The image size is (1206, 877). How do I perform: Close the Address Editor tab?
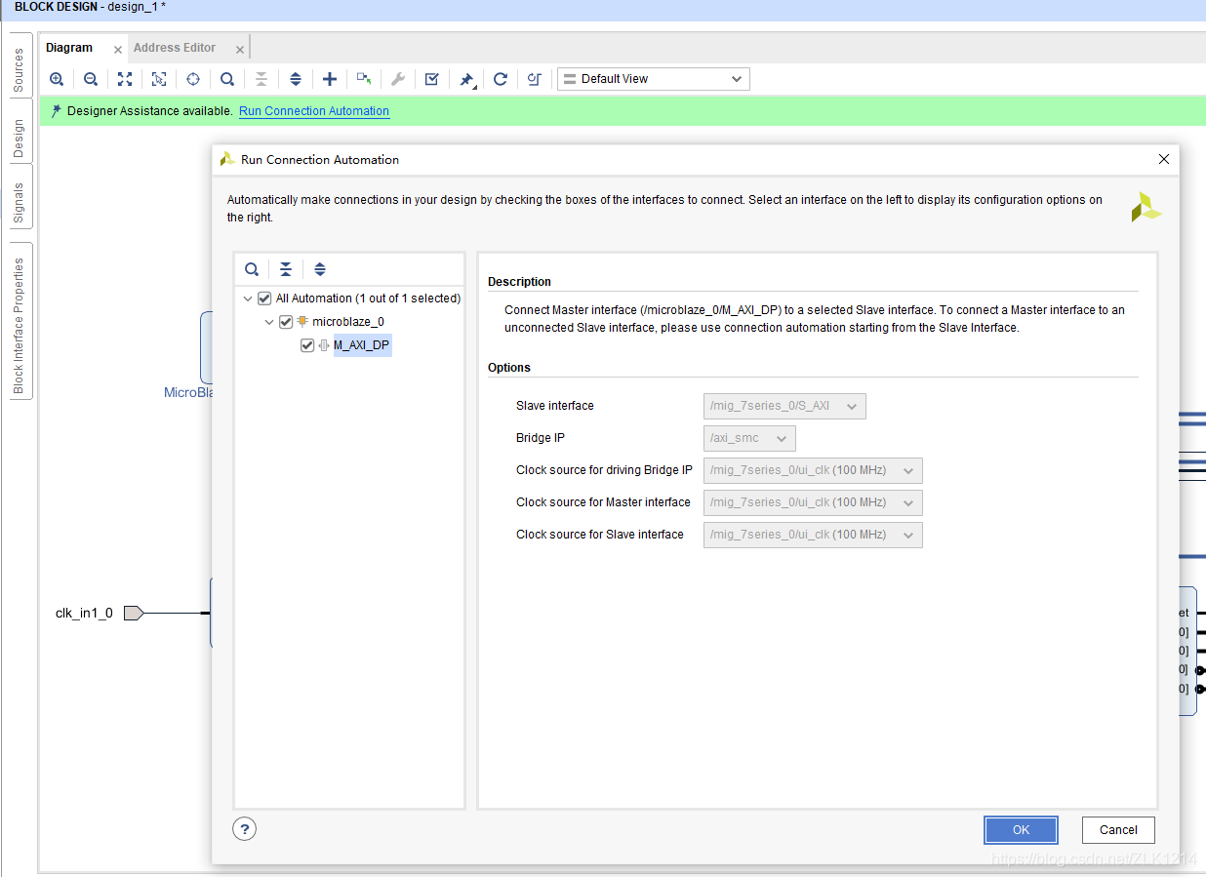pos(240,49)
